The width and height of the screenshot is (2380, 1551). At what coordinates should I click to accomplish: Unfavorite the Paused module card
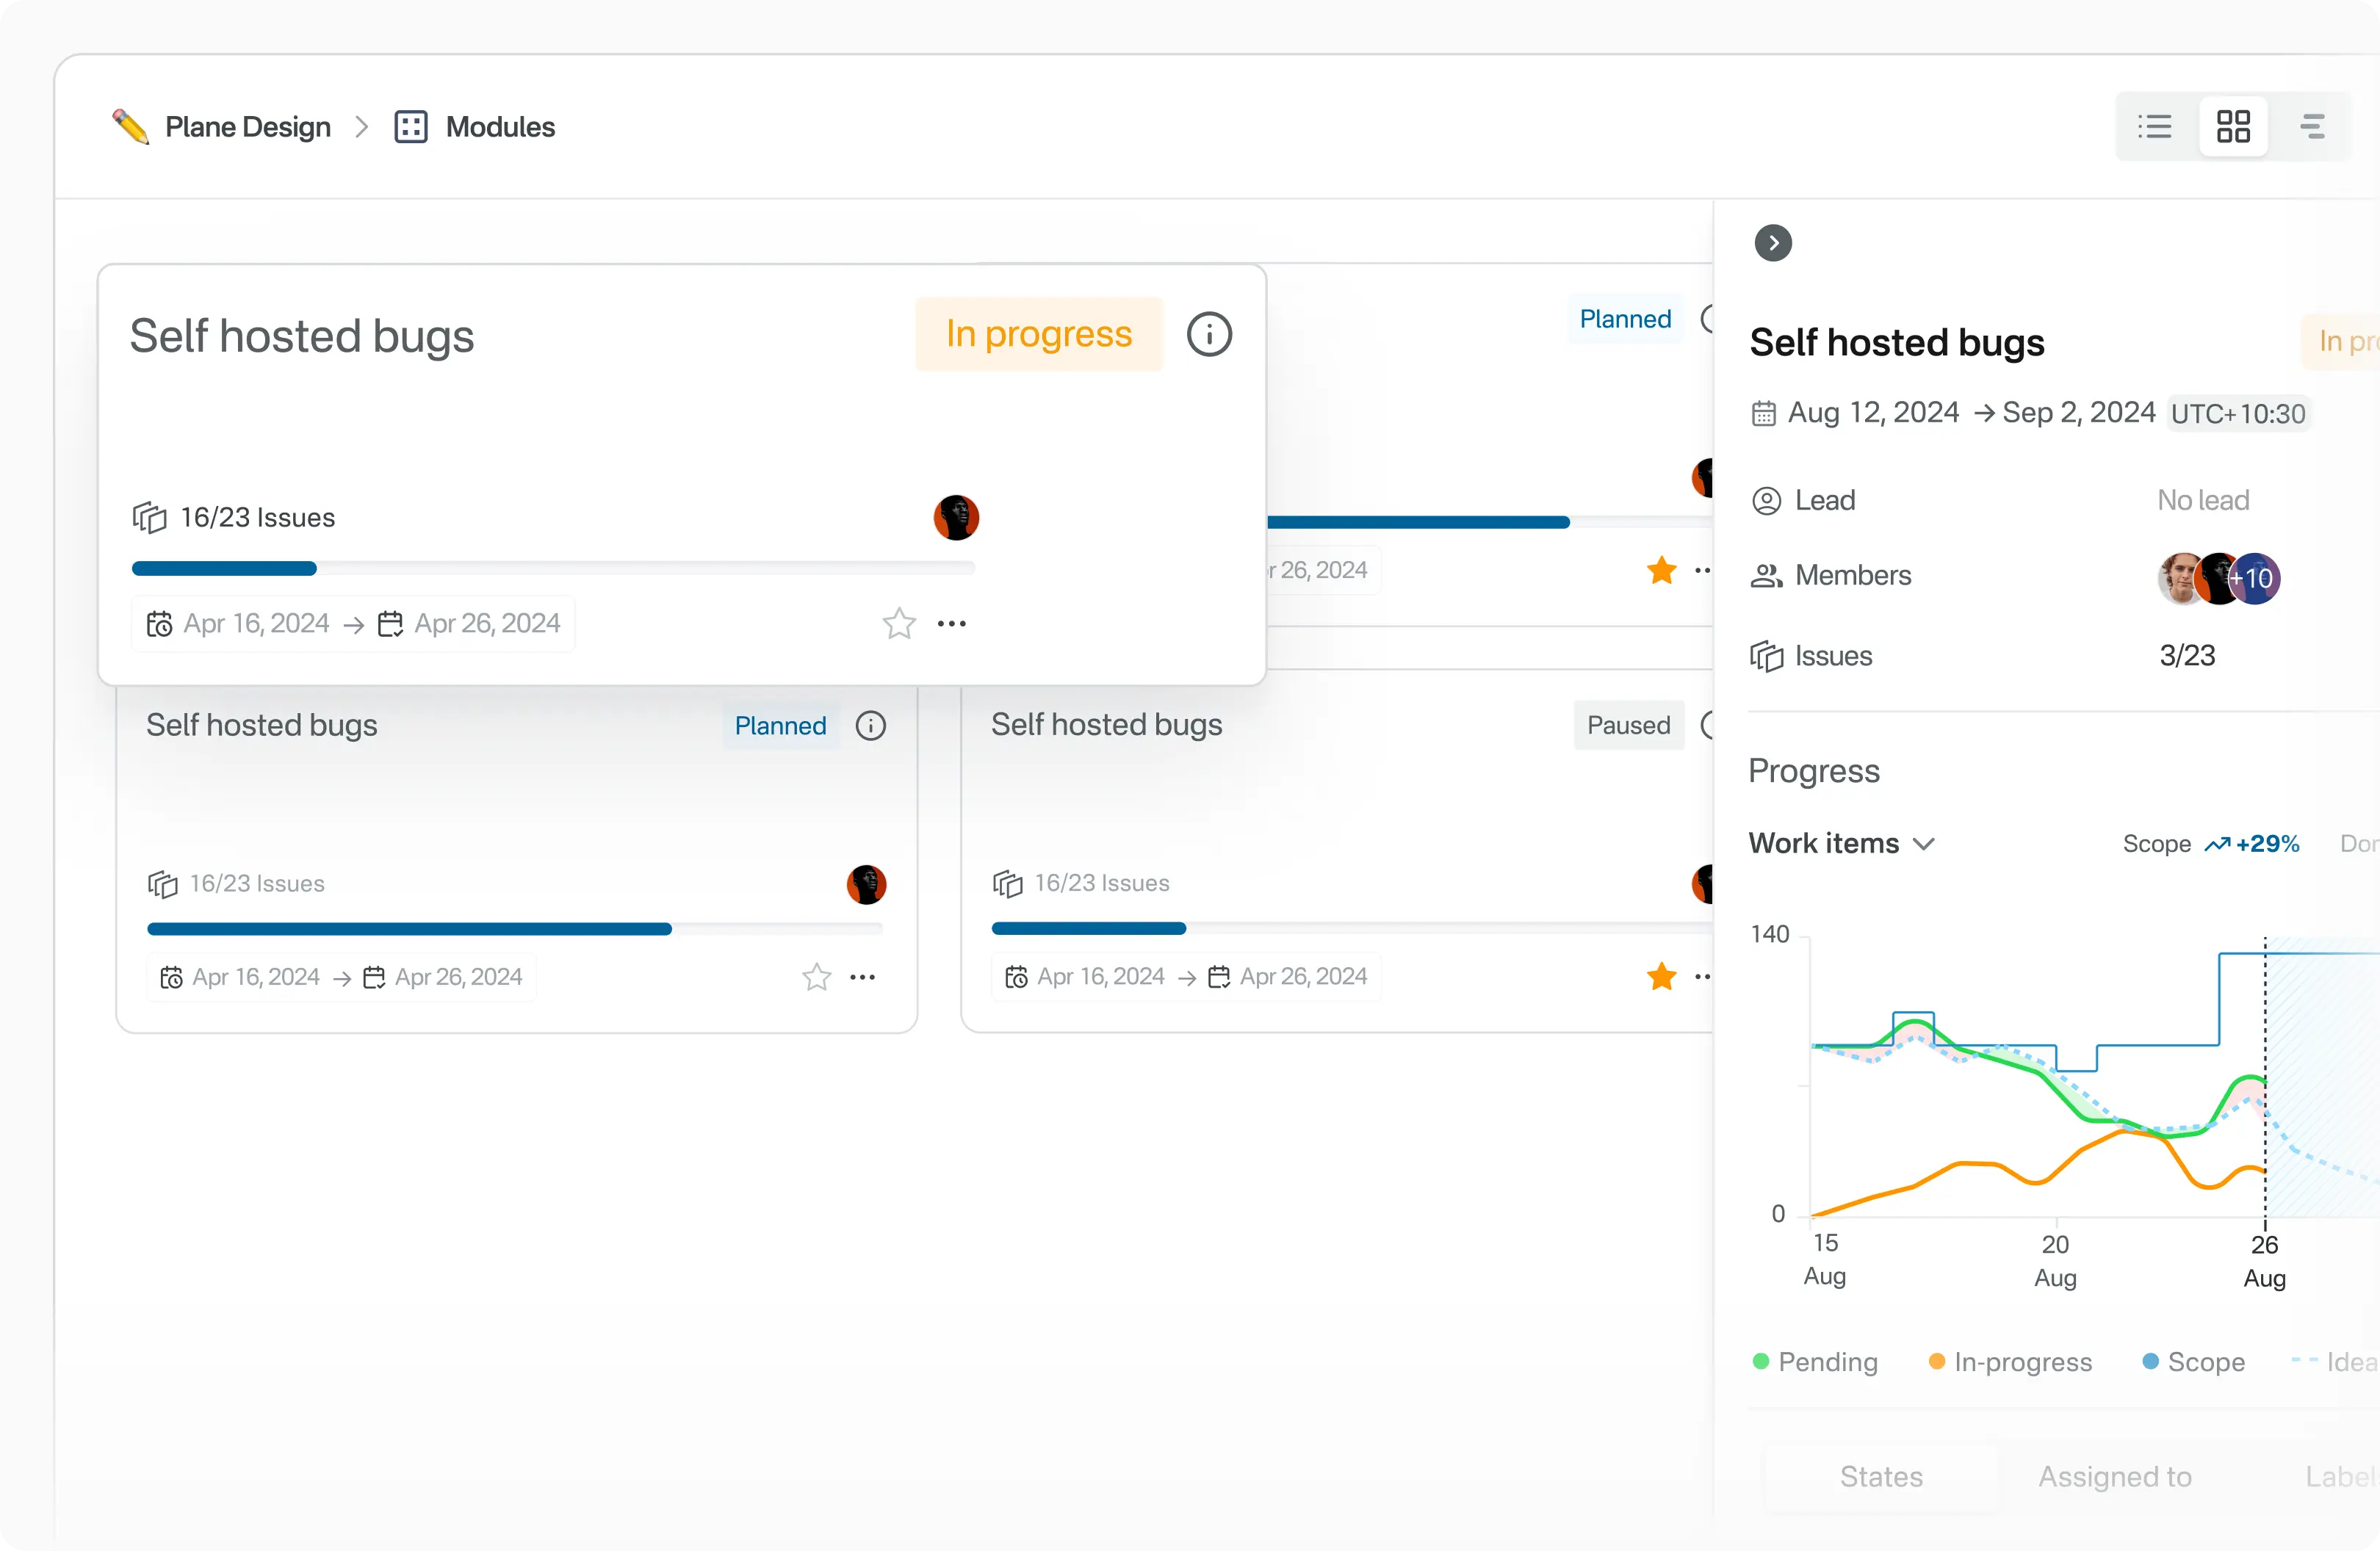pos(1661,976)
